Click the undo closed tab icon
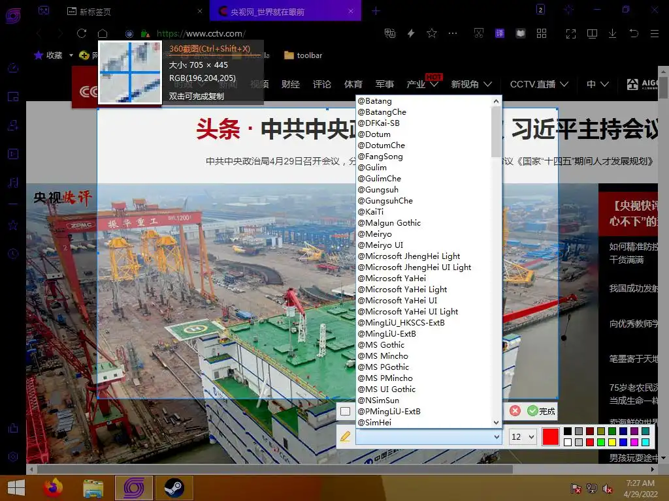 click(x=634, y=33)
